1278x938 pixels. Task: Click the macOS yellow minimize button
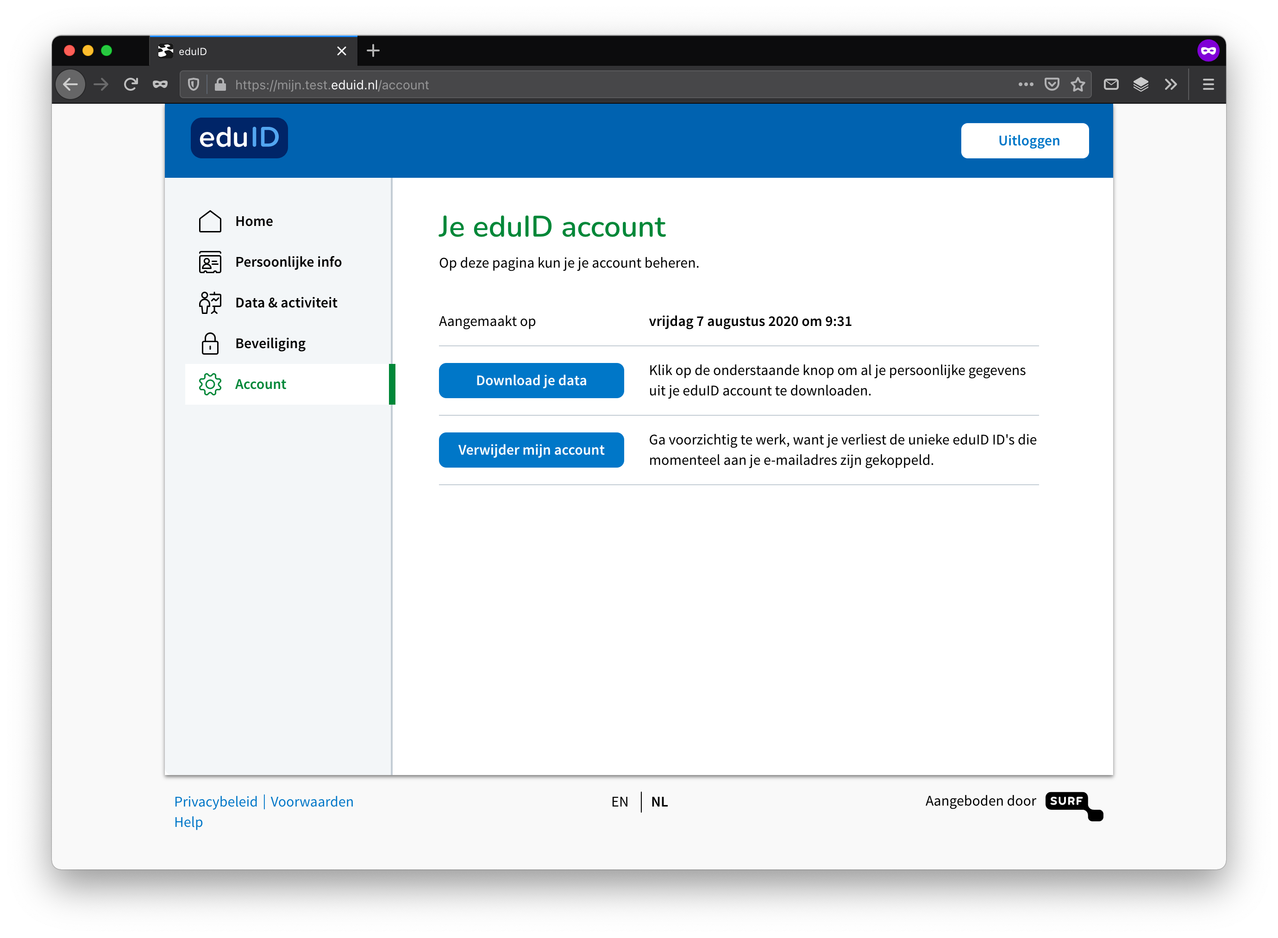(88, 50)
